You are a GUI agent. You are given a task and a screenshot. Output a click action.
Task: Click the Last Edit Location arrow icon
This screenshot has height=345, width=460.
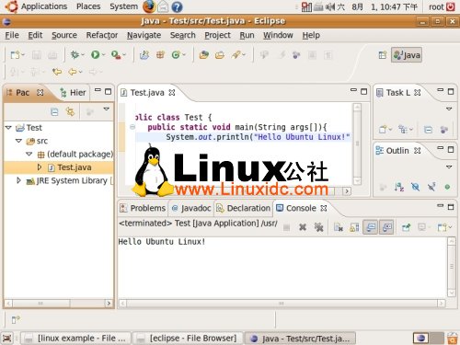[x=57, y=72]
